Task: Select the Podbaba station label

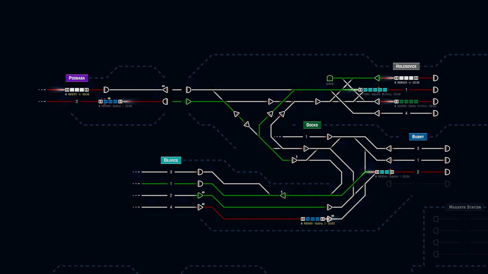Action: point(77,78)
